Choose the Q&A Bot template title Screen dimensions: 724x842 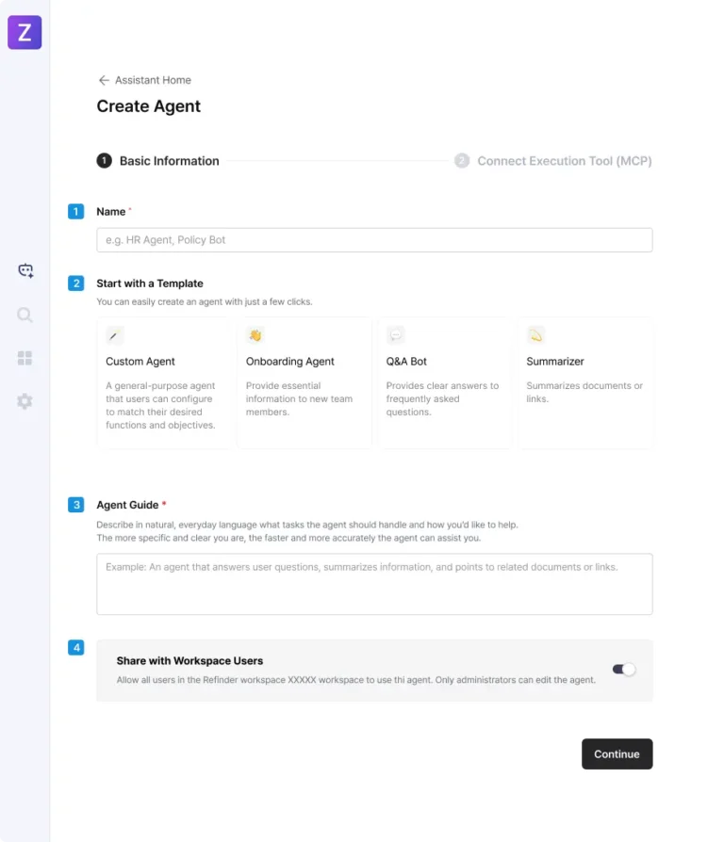406,362
